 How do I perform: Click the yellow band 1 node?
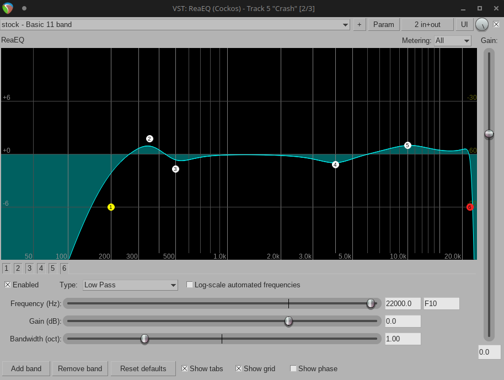(111, 207)
